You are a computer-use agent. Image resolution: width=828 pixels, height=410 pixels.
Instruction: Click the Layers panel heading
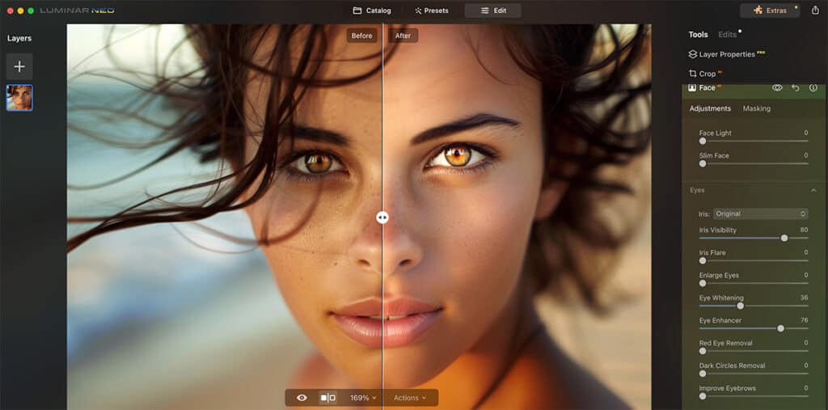click(x=19, y=38)
